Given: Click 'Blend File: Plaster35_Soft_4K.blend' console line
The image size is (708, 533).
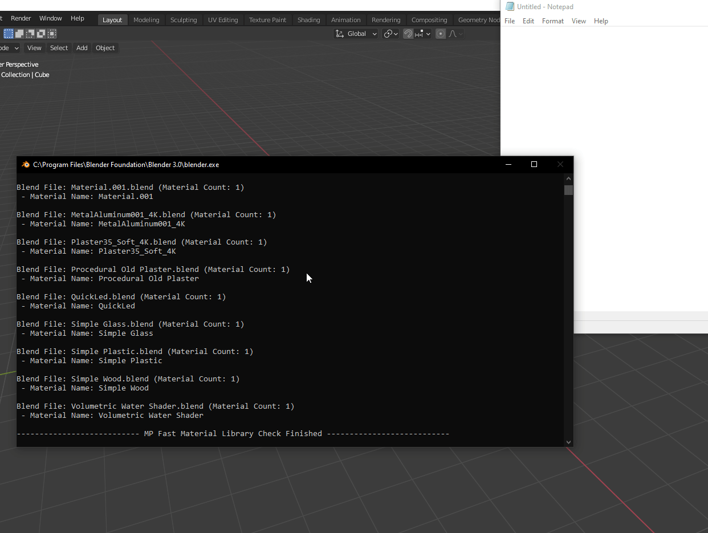Looking at the screenshot, I should coord(142,242).
